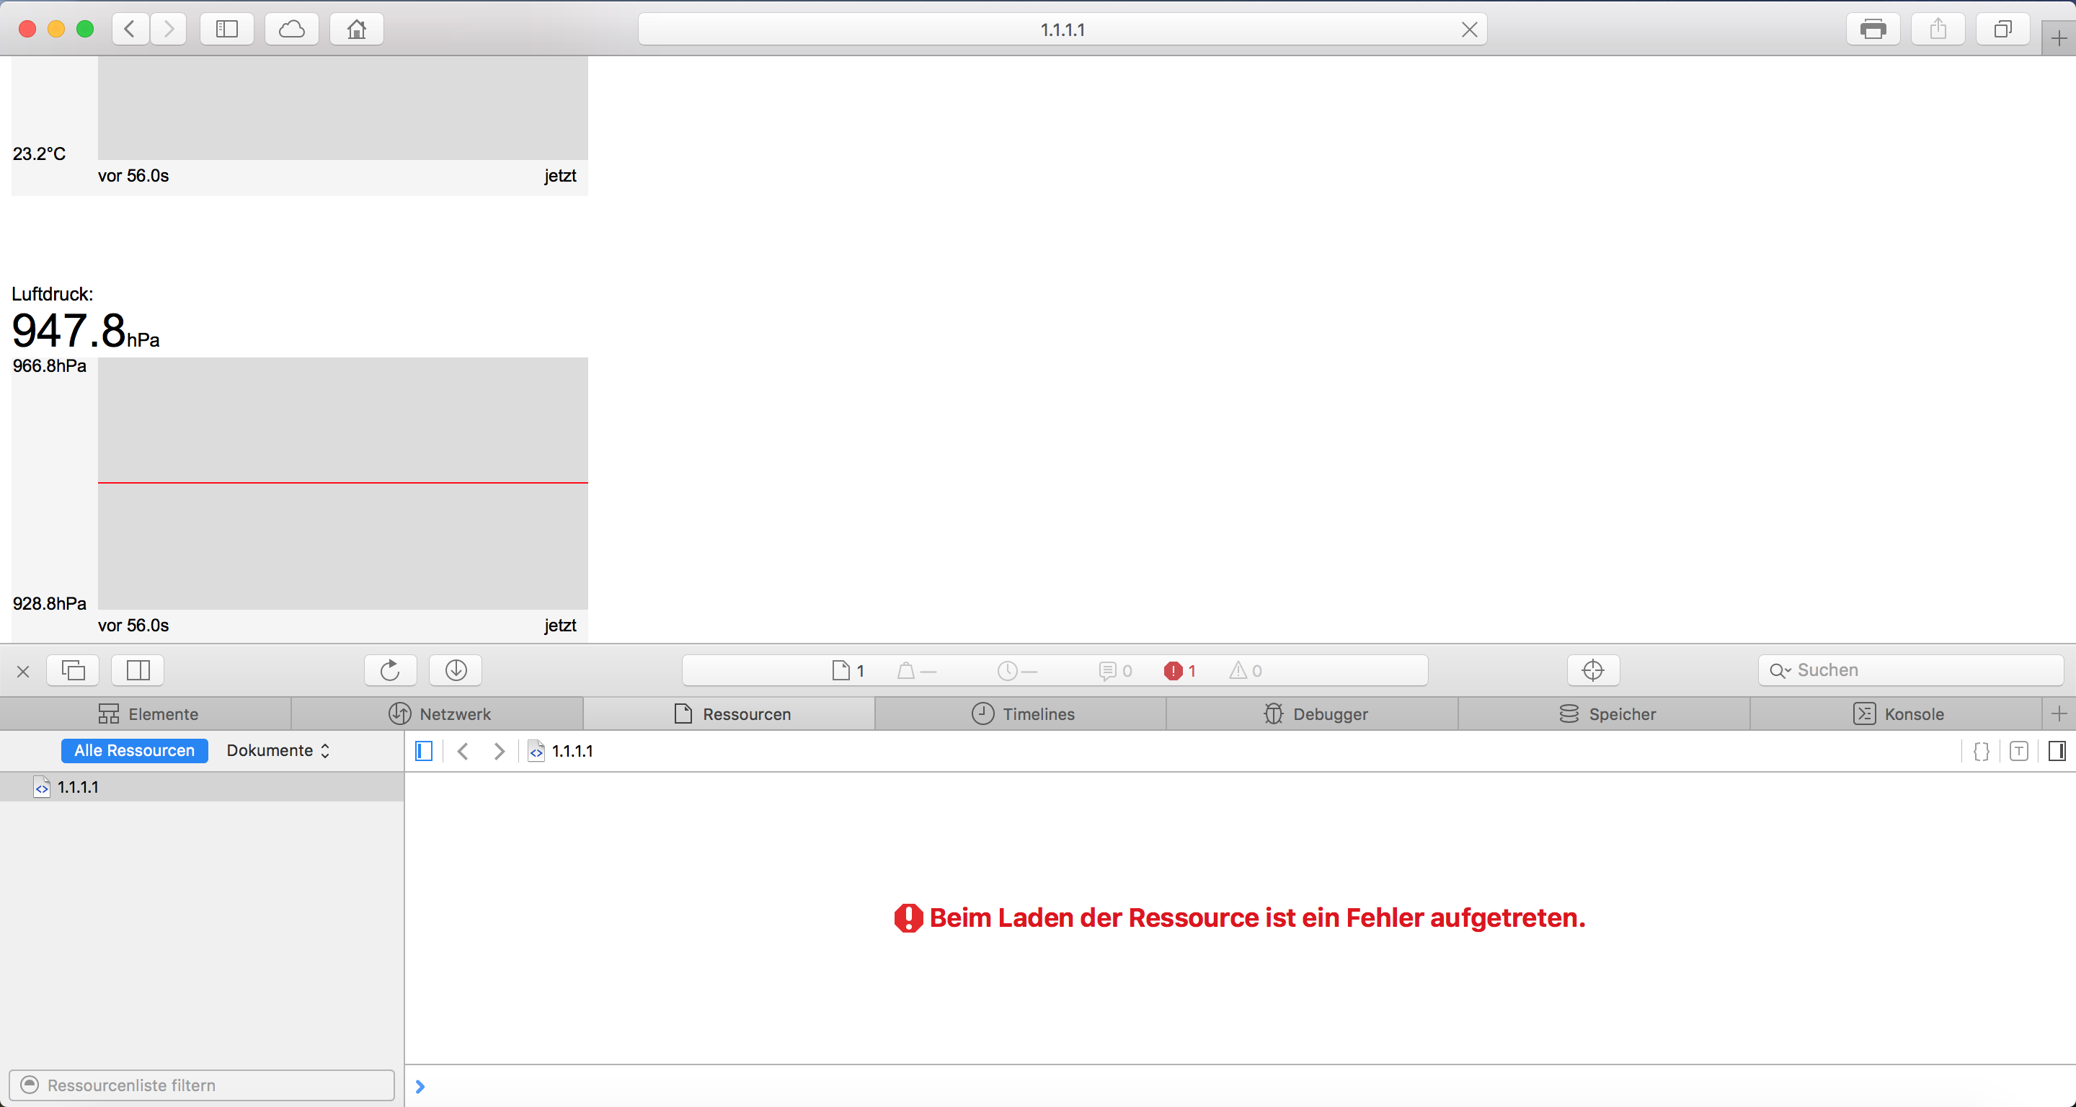Image resolution: width=2076 pixels, height=1107 pixels.
Task: Toggle the details sidebar on right
Action: (x=2056, y=751)
